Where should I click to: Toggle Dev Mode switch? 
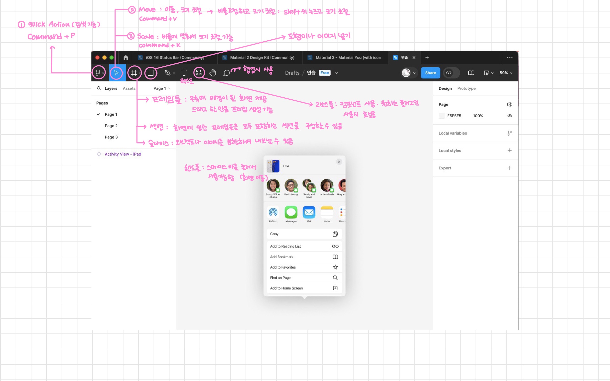coord(451,73)
